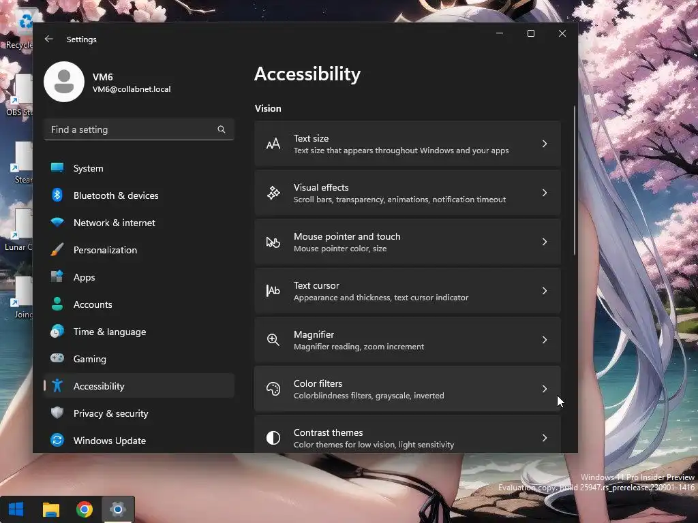Viewport: 698px width, 523px height.
Task: Click the Privacy & security shield icon
Action: click(x=57, y=413)
